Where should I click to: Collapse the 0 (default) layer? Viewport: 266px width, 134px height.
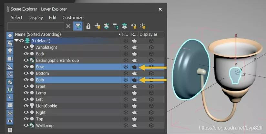pos(16,41)
